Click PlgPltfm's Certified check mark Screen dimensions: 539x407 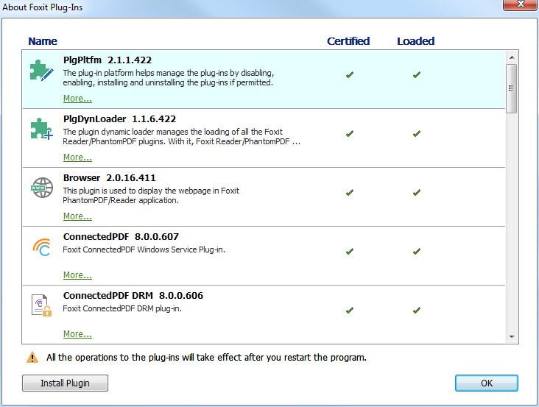click(350, 74)
